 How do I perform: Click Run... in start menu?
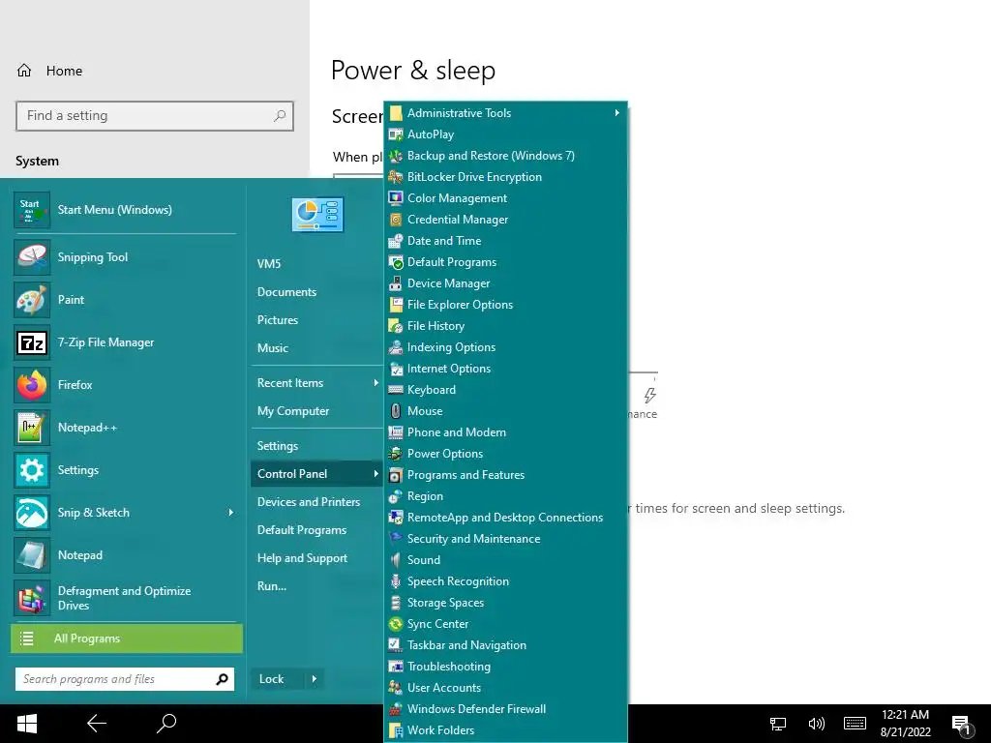(272, 585)
